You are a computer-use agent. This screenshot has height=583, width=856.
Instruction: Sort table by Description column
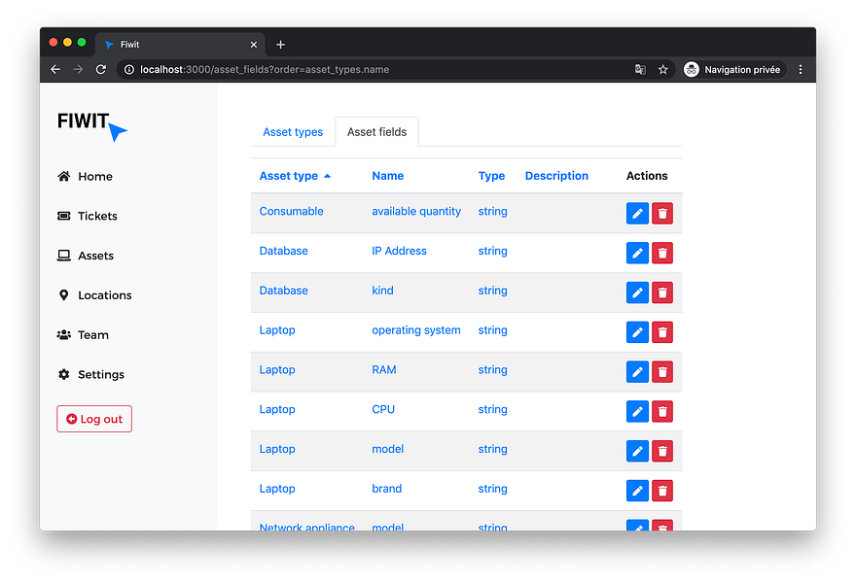[556, 176]
